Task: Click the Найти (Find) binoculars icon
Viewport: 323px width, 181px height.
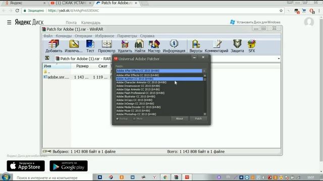Action: [140, 46]
